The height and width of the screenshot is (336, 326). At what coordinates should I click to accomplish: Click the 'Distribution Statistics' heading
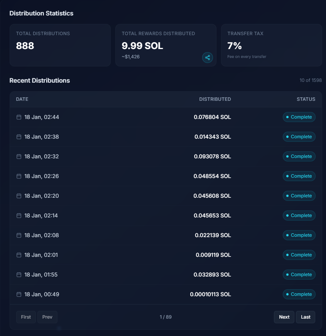[x=41, y=13]
